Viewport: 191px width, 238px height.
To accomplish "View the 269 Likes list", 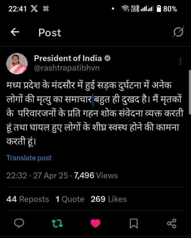I will click(x=109, y=199).
